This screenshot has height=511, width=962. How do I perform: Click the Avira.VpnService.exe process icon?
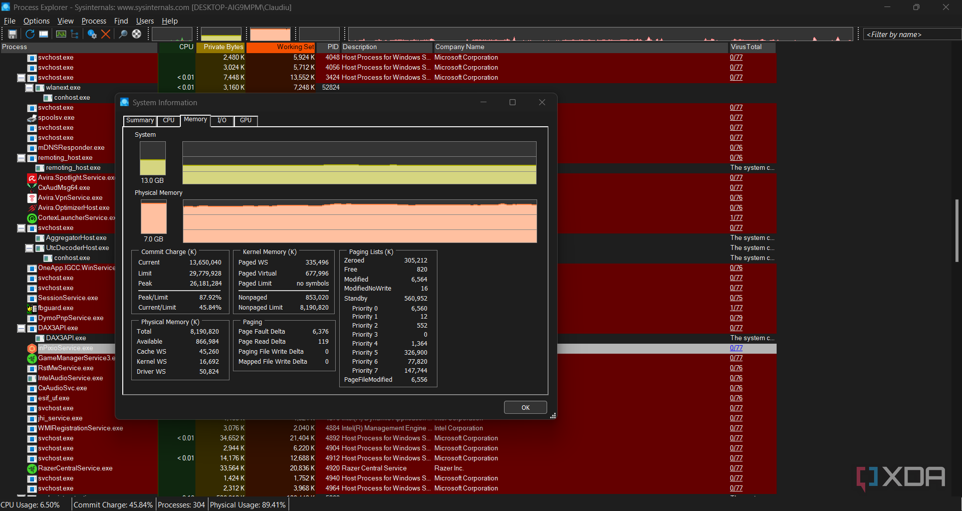point(32,198)
